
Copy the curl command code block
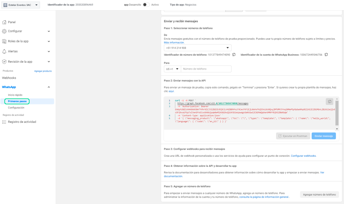(329, 102)
